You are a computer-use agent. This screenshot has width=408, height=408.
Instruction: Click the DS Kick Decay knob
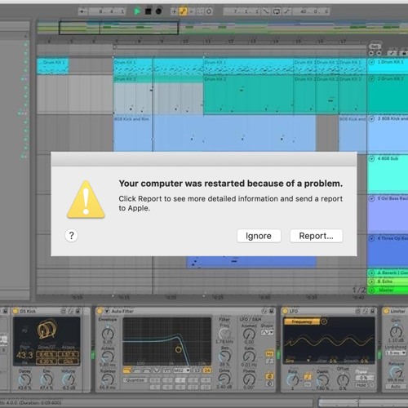click(x=24, y=379)
